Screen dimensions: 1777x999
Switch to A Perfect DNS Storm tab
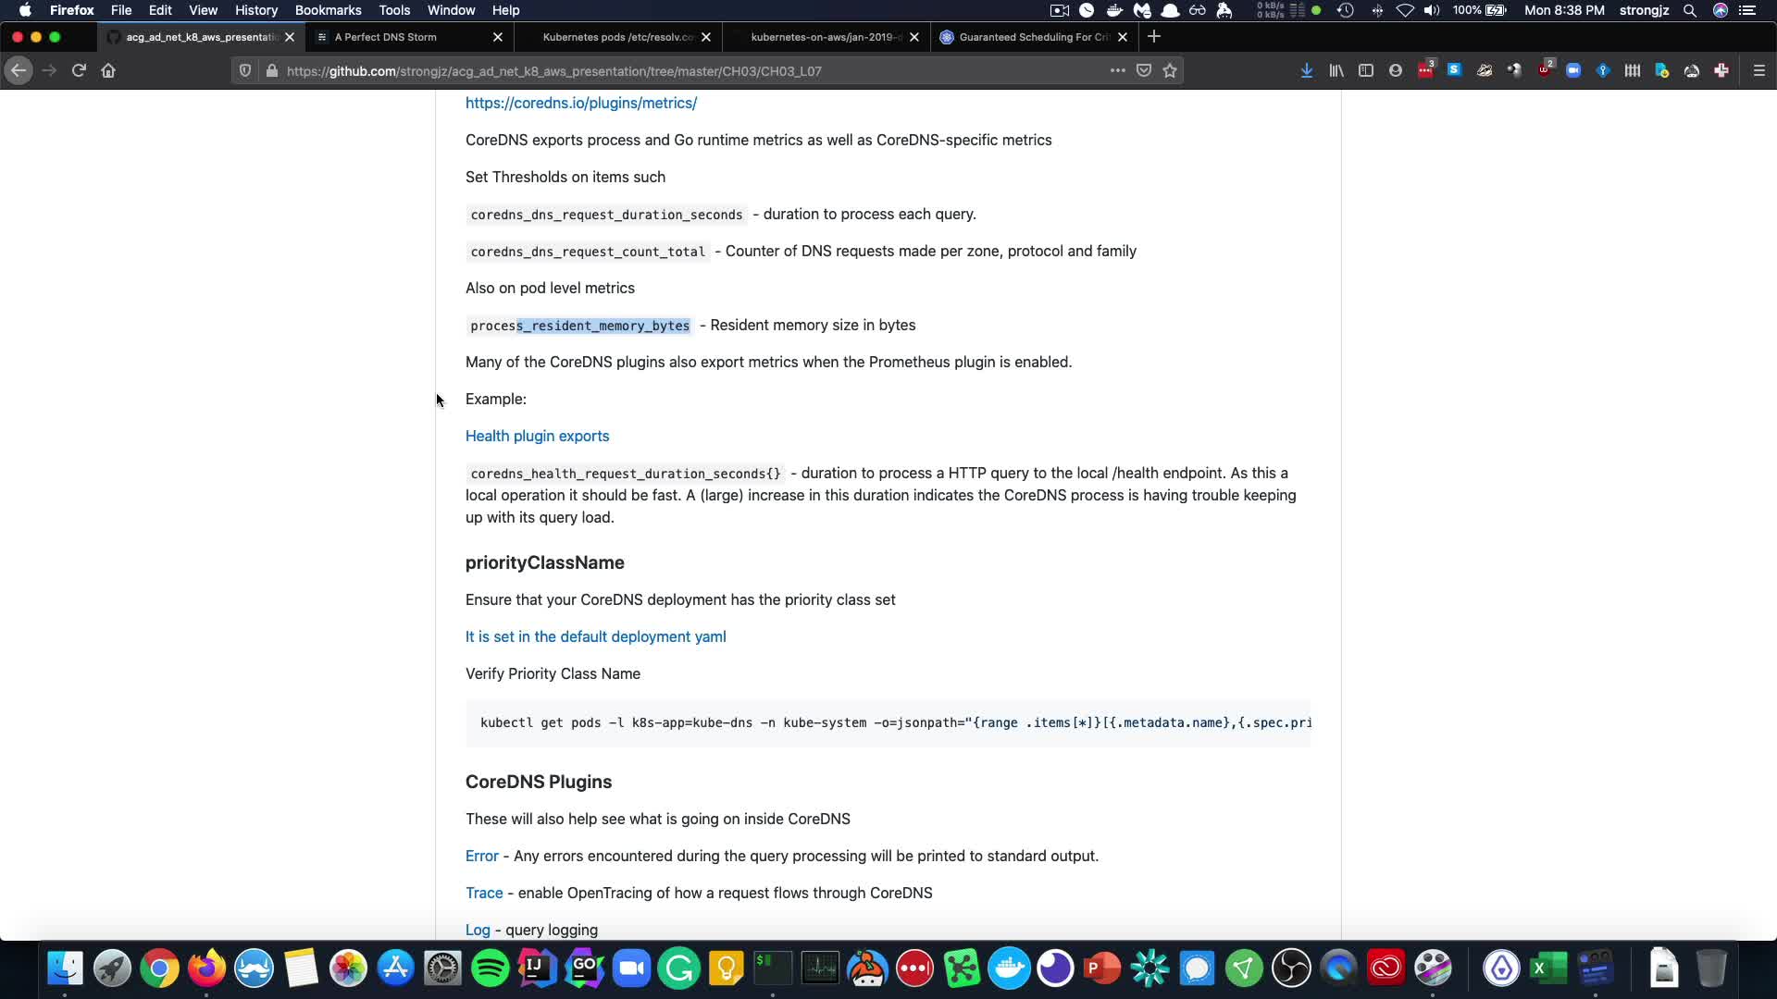tap(386, 37)
